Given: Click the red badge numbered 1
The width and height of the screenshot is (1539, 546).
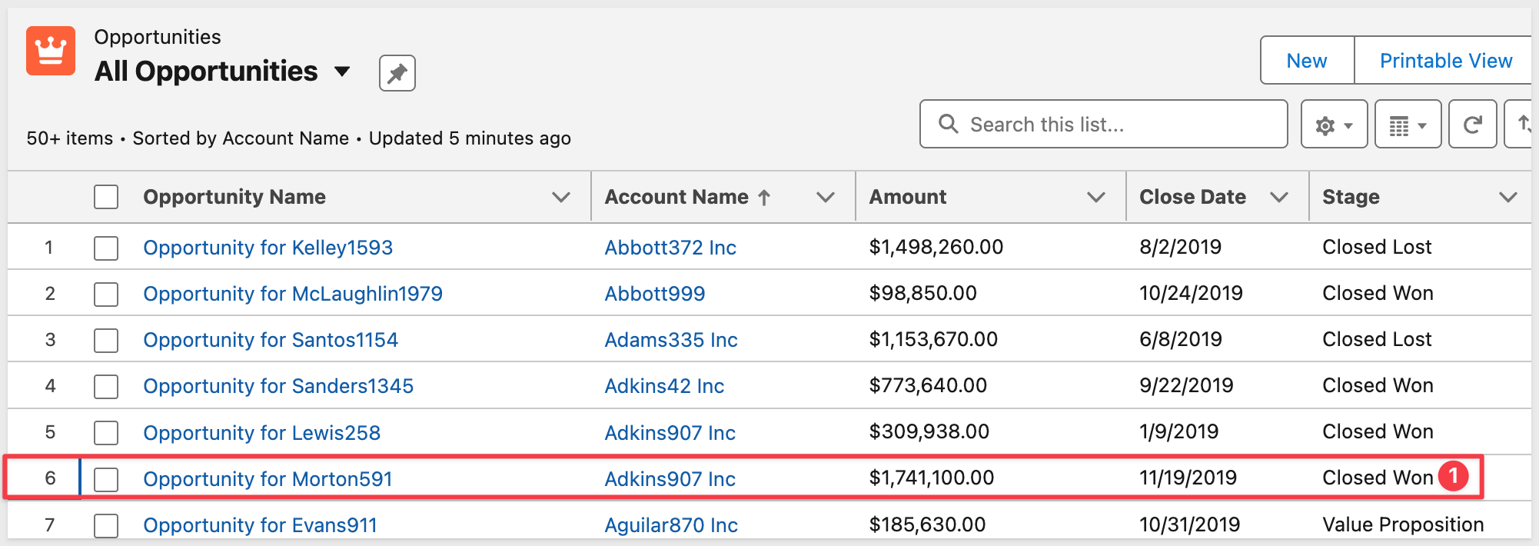Looking at the screenshot, I should 1453,477.
